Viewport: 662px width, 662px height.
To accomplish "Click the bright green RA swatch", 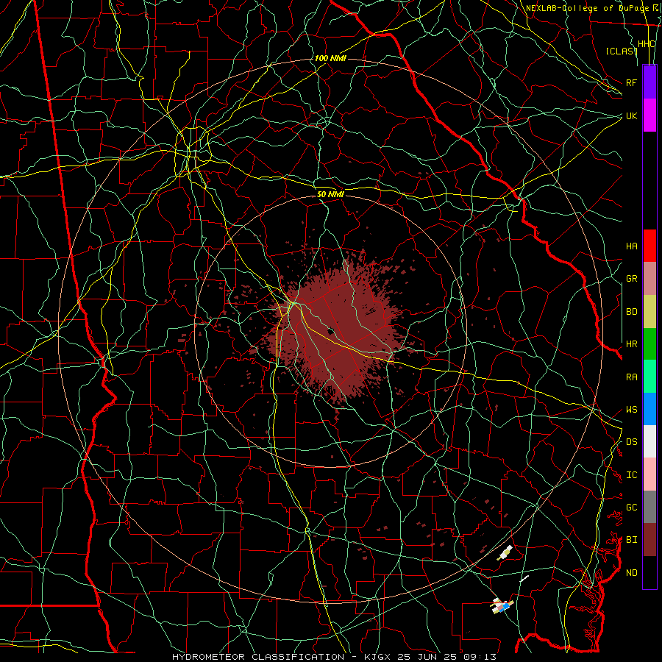I will point(649,377).
